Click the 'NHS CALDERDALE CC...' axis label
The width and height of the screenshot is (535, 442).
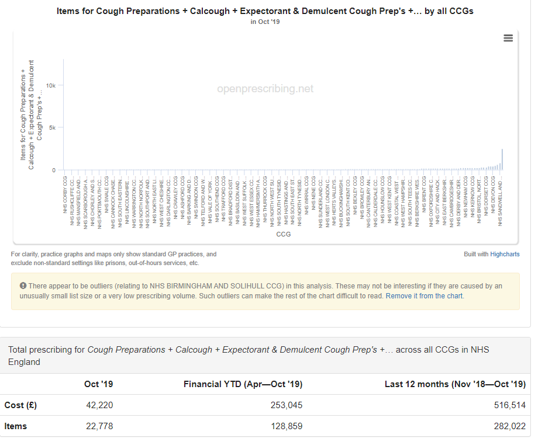(375, 201)
